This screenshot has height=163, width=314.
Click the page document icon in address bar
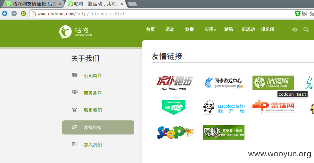(34, 14)
